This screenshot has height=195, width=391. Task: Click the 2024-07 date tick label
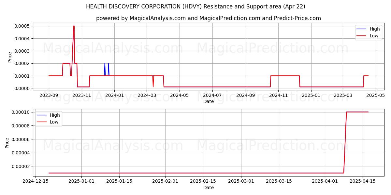[212, 96]
